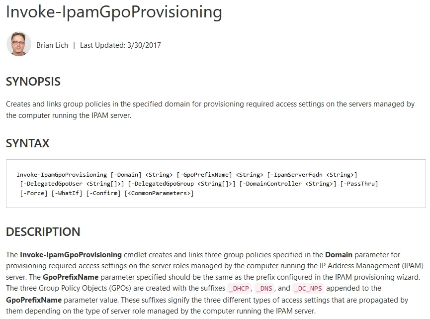Click Brian Lich's avatar photo
The width and height of the screenshot is (430, 319).
click(19, 44)
